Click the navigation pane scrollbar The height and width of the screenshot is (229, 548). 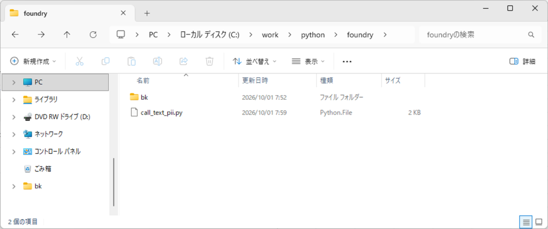click(114, 182)
